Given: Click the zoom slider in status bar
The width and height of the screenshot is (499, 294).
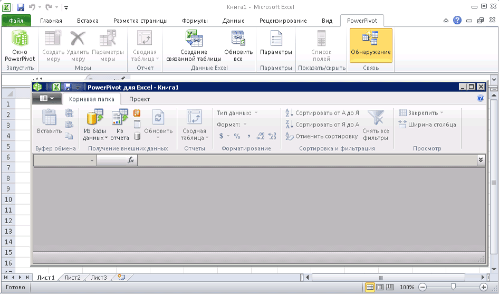Looking at the screenshot, I should coord(452,287).
